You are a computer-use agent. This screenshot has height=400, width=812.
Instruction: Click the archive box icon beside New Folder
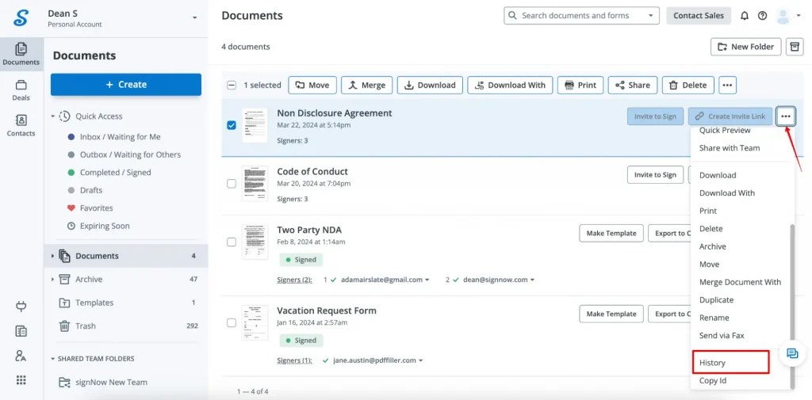794,47
